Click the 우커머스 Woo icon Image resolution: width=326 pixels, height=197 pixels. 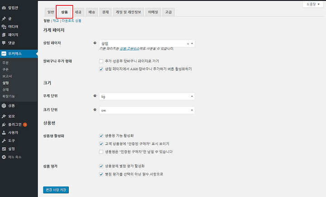[x=4, y=54]
